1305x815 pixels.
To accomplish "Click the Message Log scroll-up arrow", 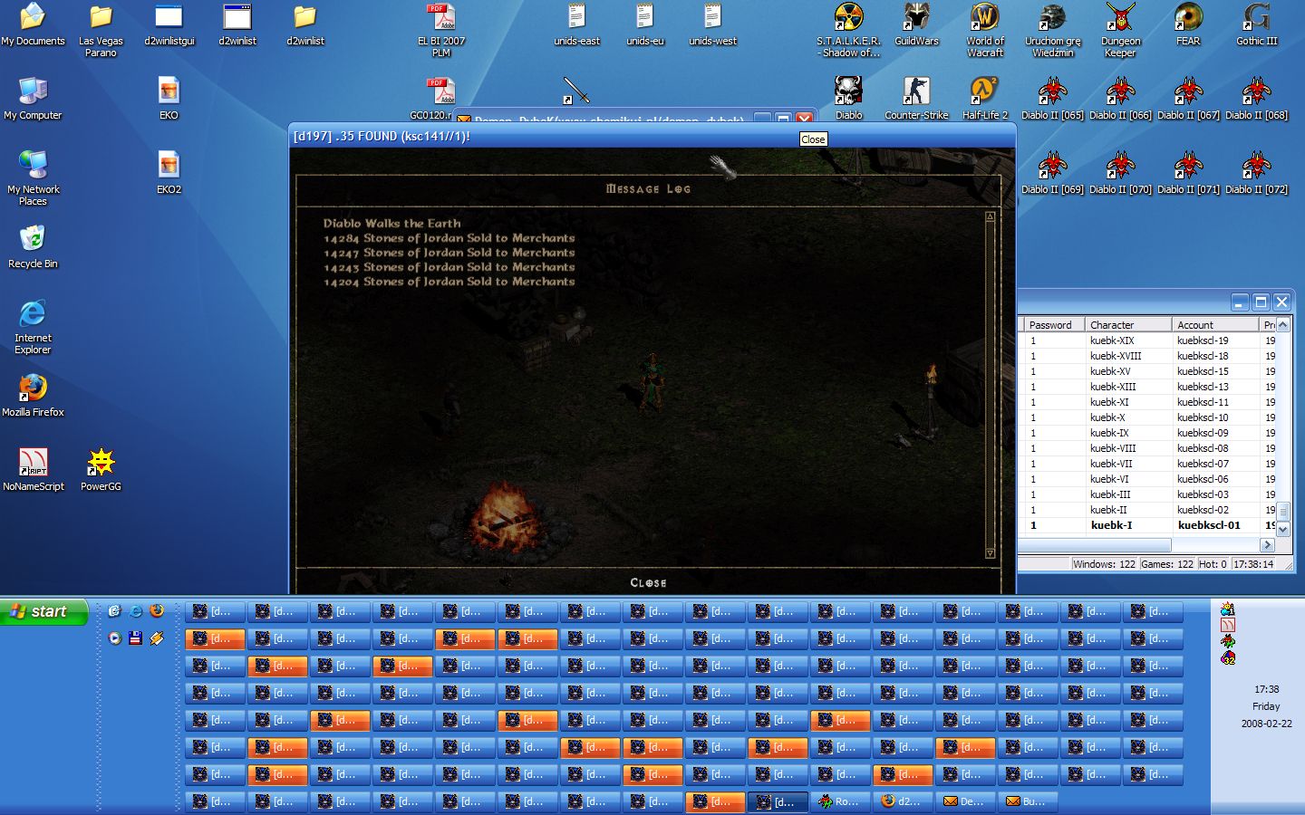I will point(990,217).
